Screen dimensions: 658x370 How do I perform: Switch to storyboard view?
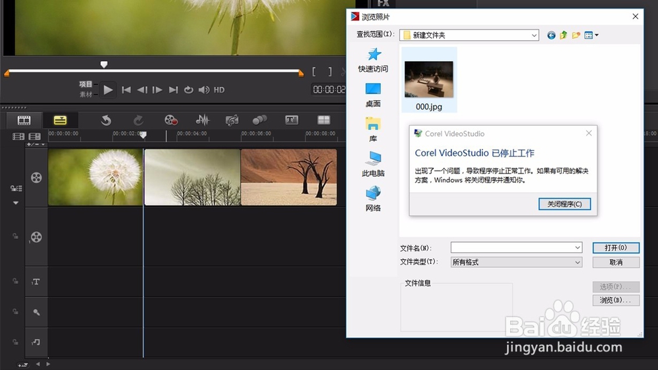click(24, 120)
